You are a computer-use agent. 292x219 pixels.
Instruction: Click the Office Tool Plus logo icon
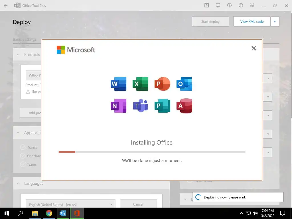click(17, 6)
